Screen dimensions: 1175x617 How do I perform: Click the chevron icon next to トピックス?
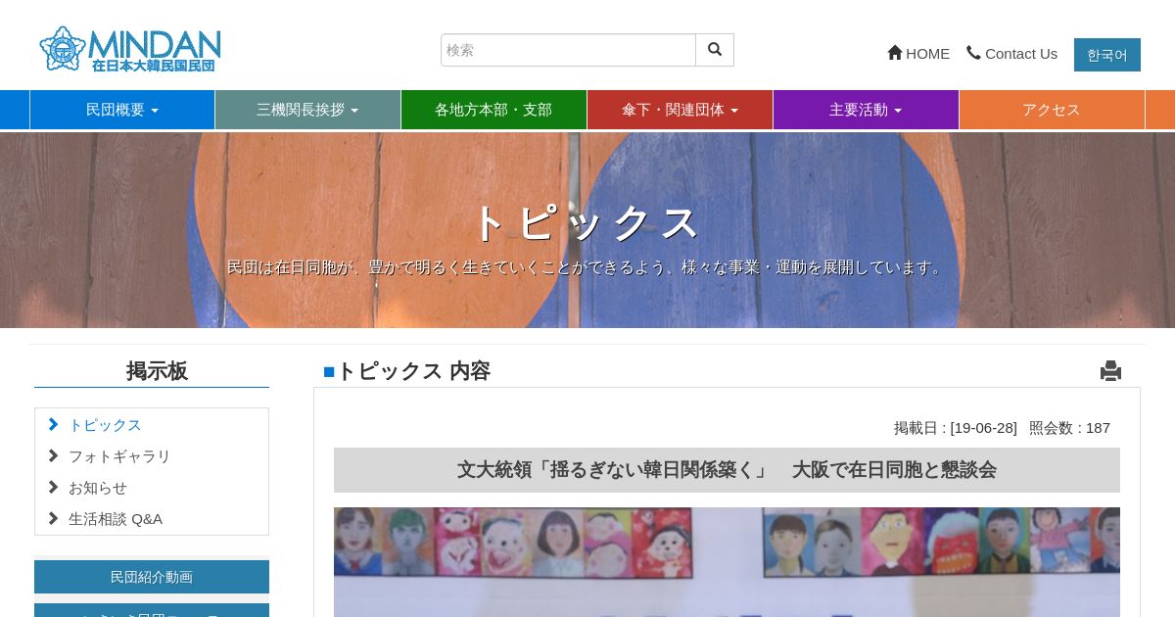tap(53, 425)
